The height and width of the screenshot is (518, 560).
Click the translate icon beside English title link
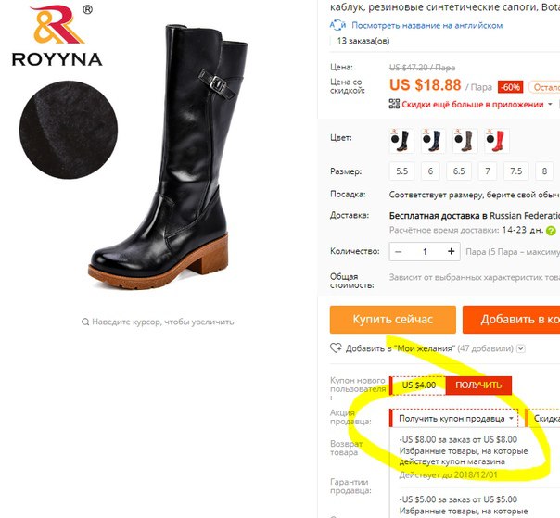337,25
